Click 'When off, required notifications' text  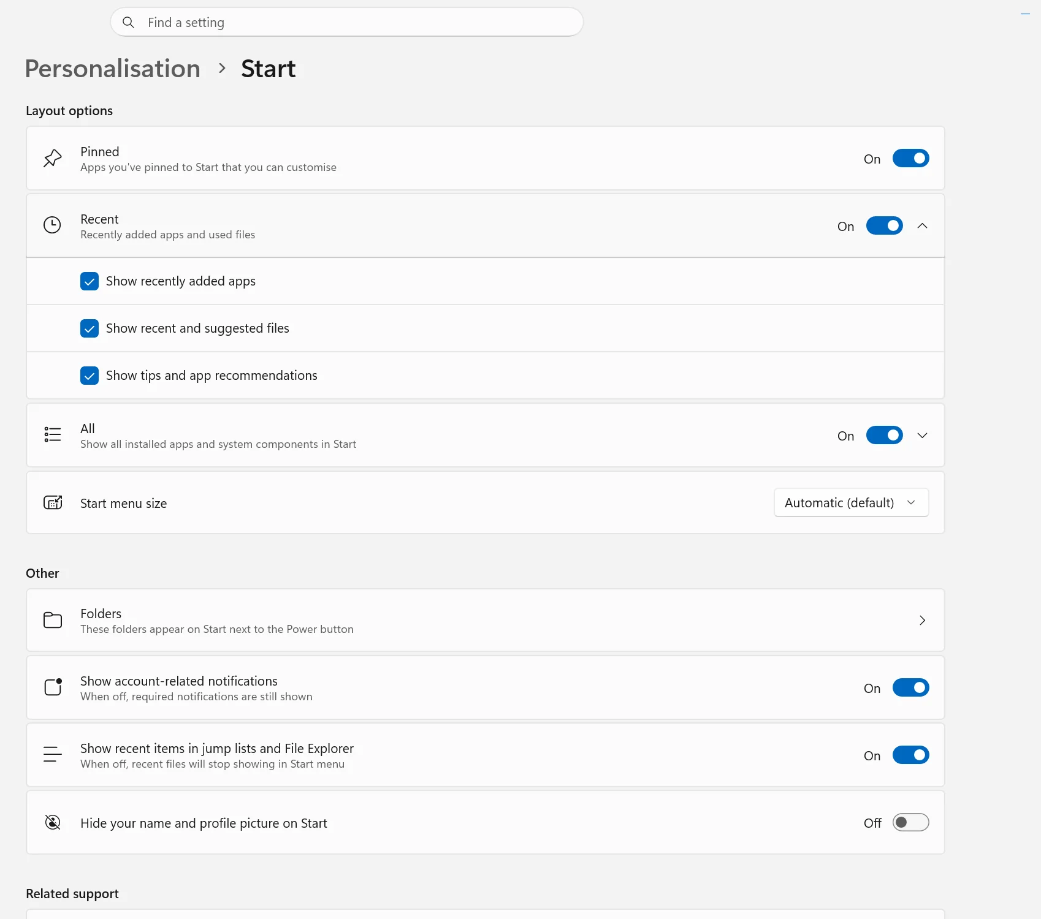click(196, 697)
